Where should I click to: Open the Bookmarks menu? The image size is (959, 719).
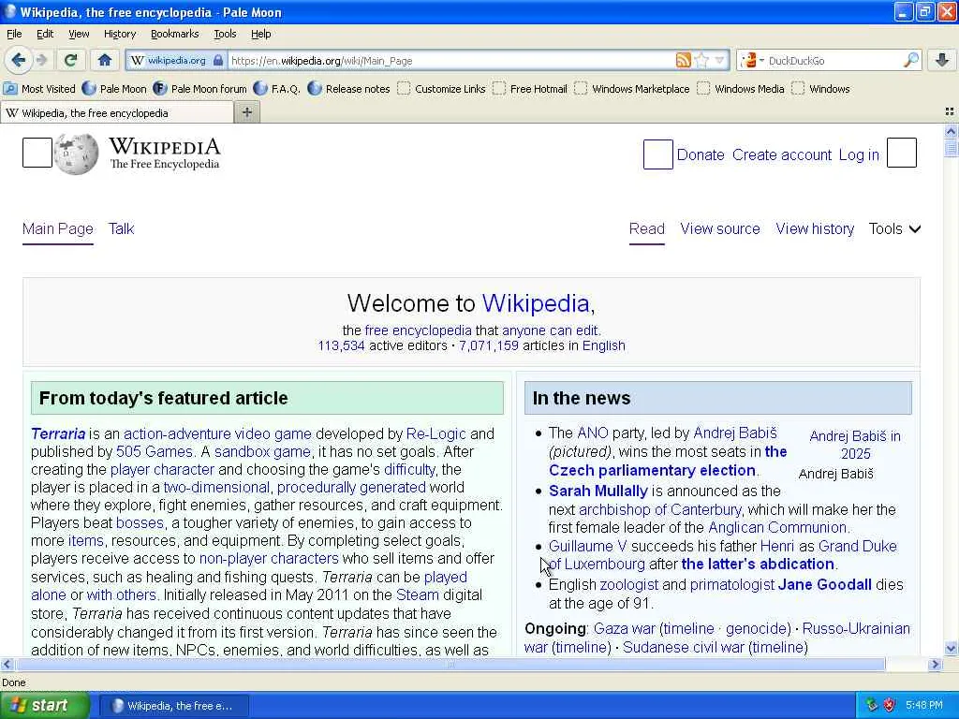tap(174, 34)
